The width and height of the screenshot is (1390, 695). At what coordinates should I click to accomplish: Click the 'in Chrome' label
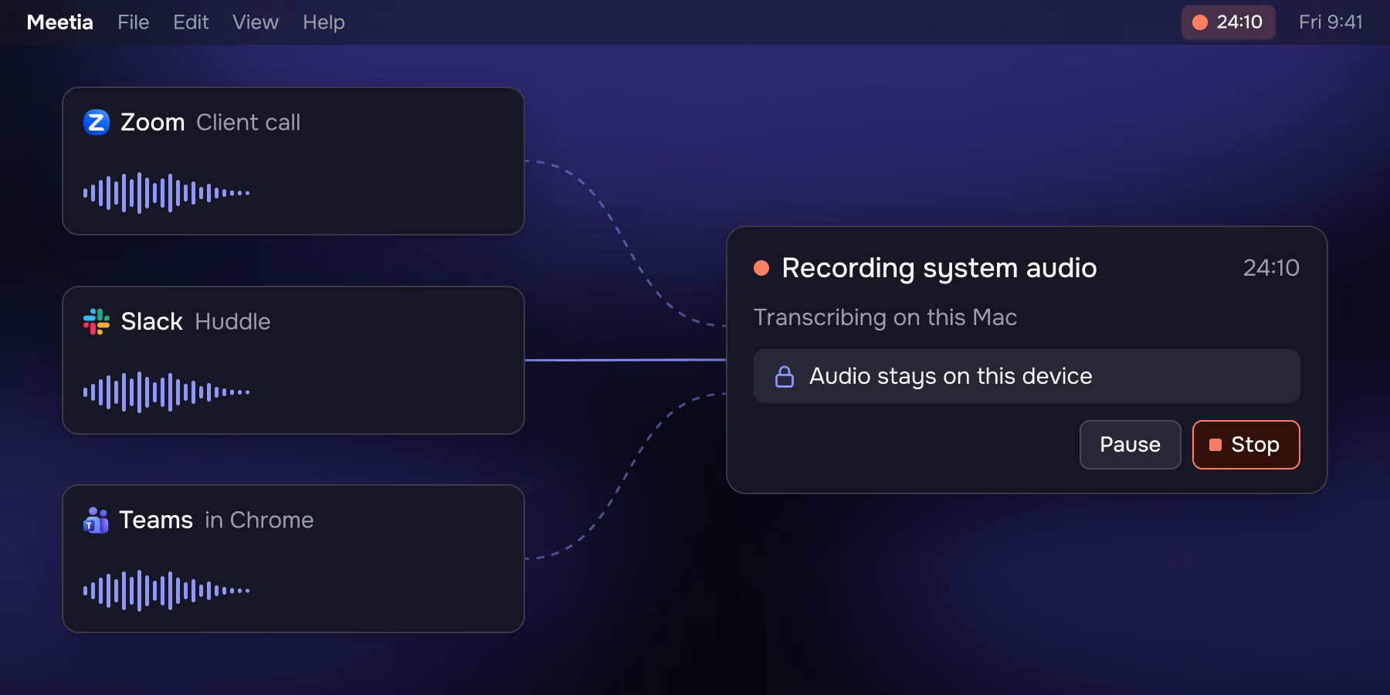tap(259, 520)
